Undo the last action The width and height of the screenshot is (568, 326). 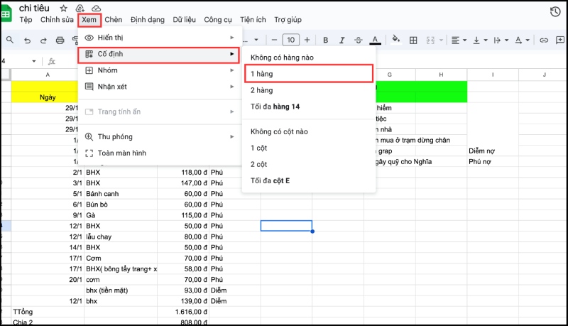pyautogui.click(x=27, y=40)
